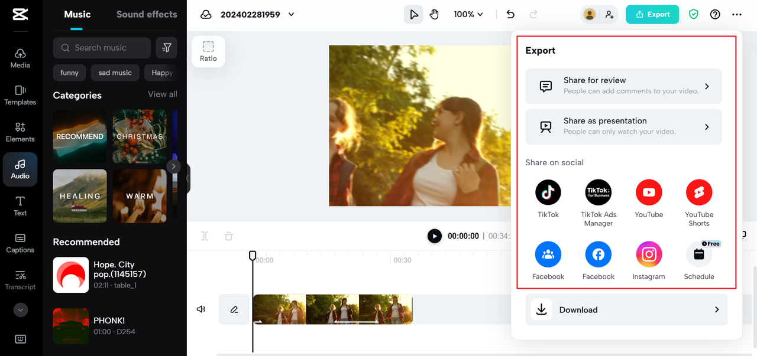Image resolution: width=757 pixels, height=356 pixels.
Task: Open the Audio panel
Action: click(20, 169)
